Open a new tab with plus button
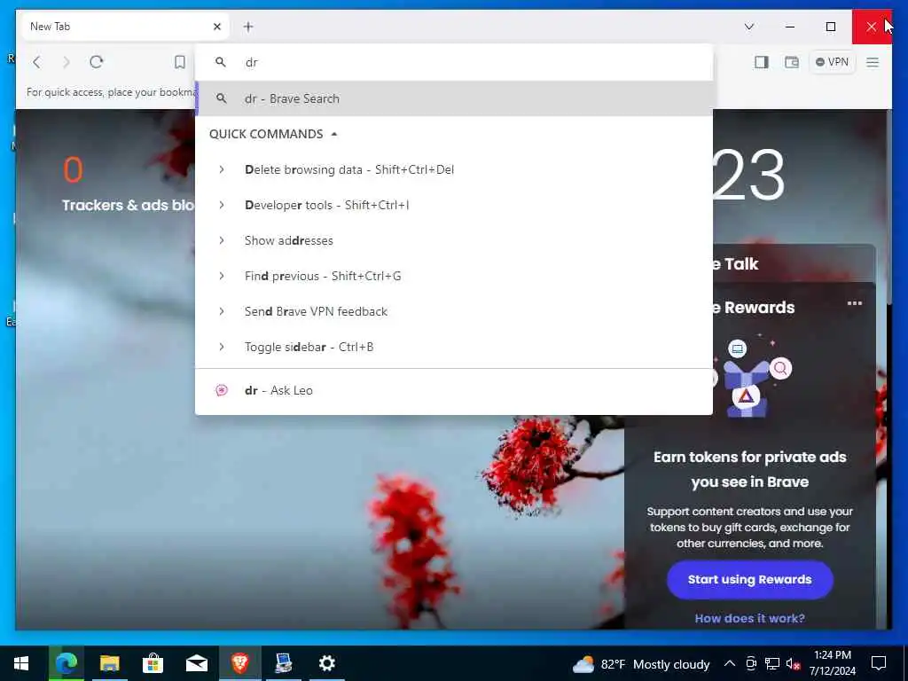 tap(248, 27)
